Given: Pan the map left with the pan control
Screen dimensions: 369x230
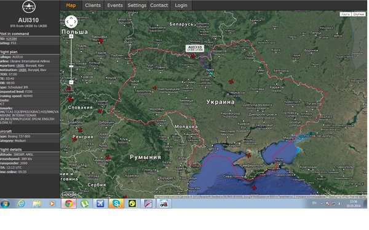Looking at the screenshot, I should point(67,22).
